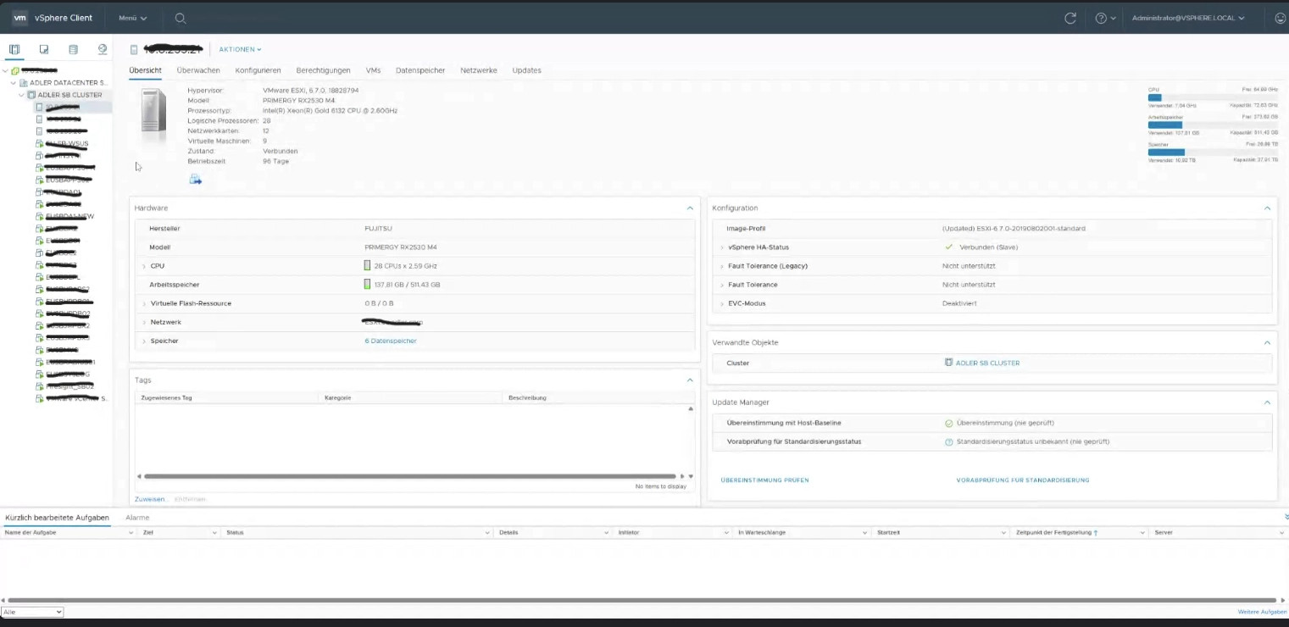The image size is (1289, 627).
Task: Expand the Netzwerk row in Hardware
Action: 144,322
